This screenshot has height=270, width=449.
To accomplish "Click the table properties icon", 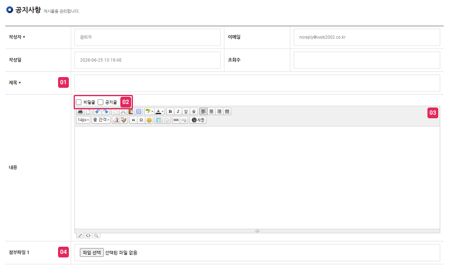I will pos(166,120).
